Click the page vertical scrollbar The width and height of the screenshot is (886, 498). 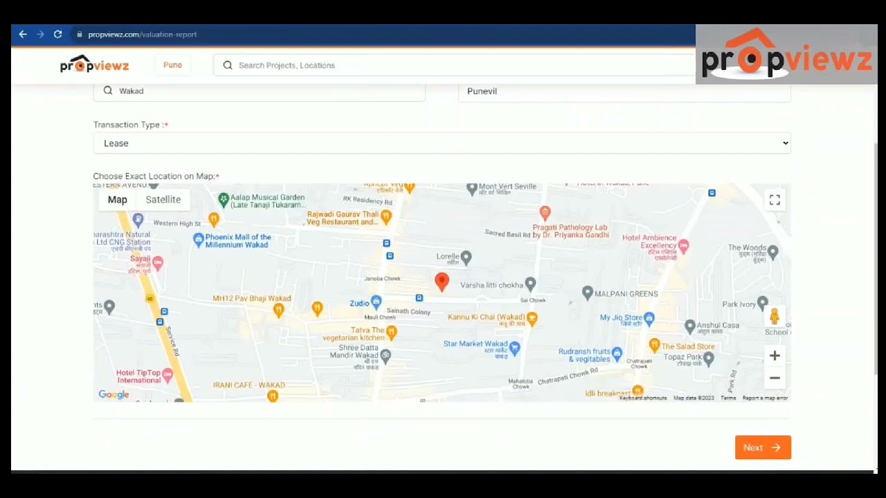tap(876, 259)
